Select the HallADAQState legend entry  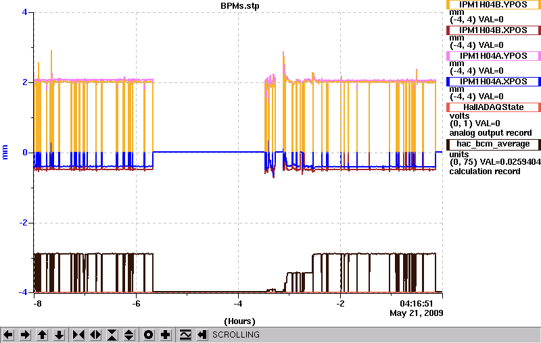point(494,107)
